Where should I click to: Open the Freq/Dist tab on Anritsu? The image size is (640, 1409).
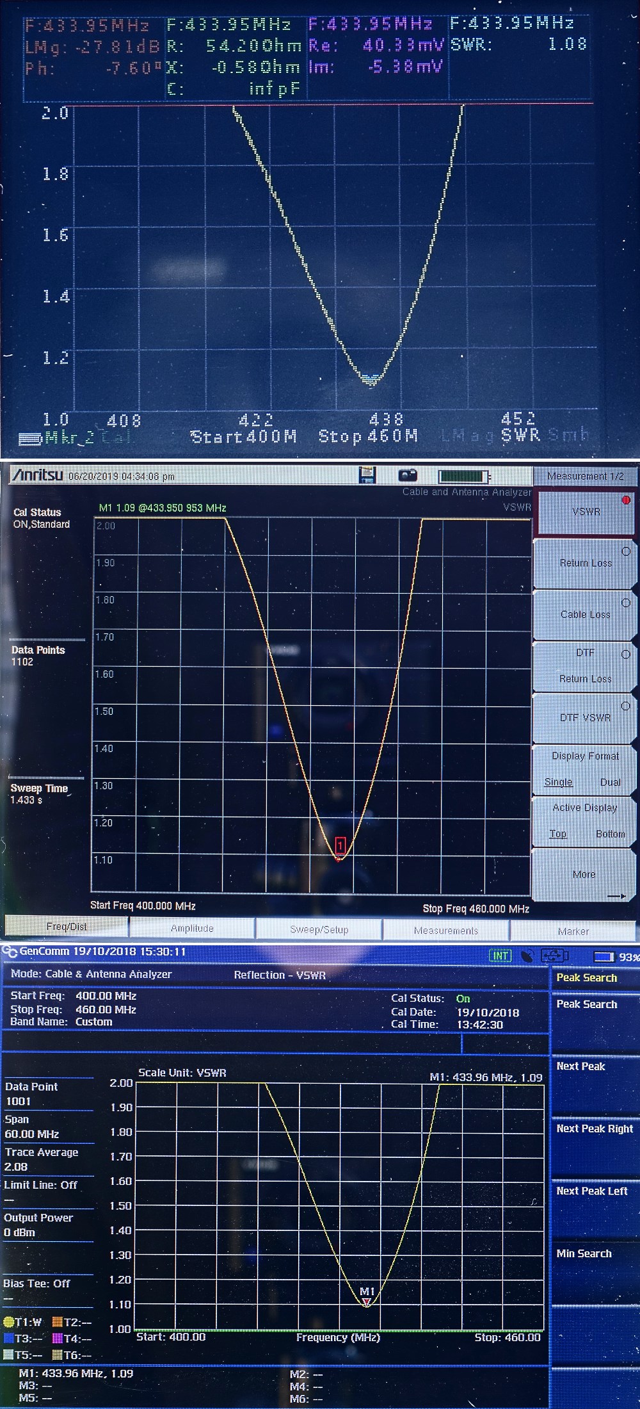click(67, 927)
